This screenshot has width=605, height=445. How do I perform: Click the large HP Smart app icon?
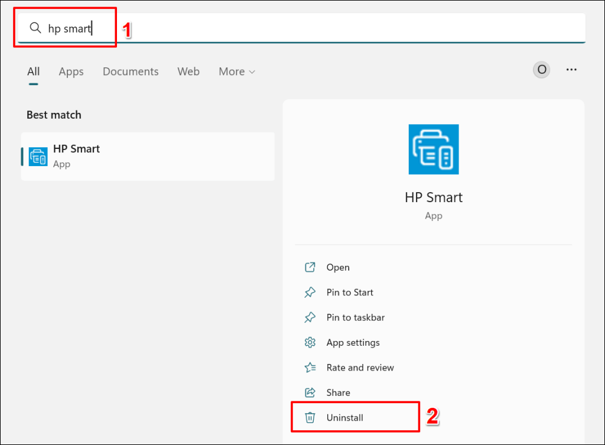tap(433, 149)
